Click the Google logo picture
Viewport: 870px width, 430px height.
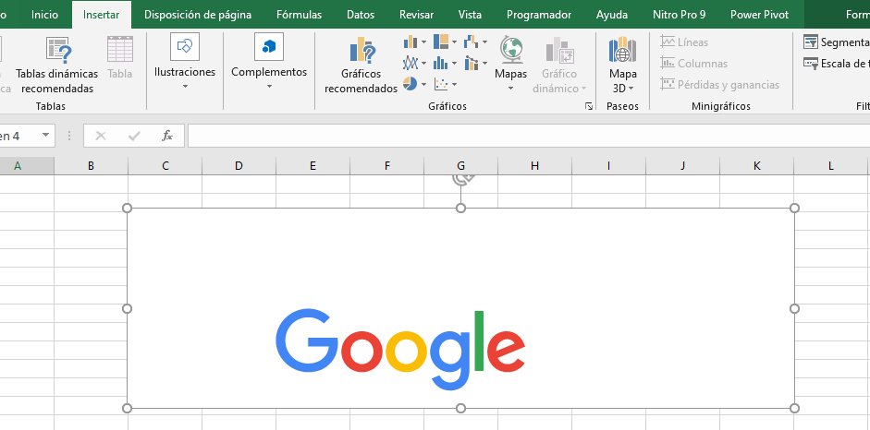[460, 308]
